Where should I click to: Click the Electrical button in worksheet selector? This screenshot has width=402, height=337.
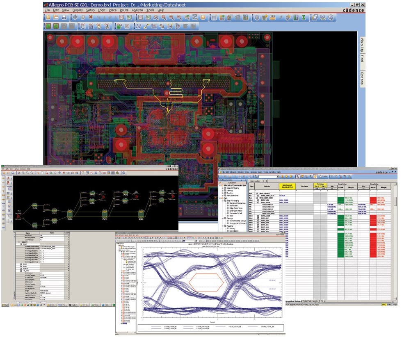pyautogui.click(x=232, y=183)
